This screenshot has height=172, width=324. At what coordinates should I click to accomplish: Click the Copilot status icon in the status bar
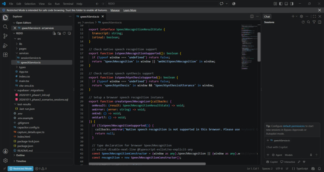[313, 169]
